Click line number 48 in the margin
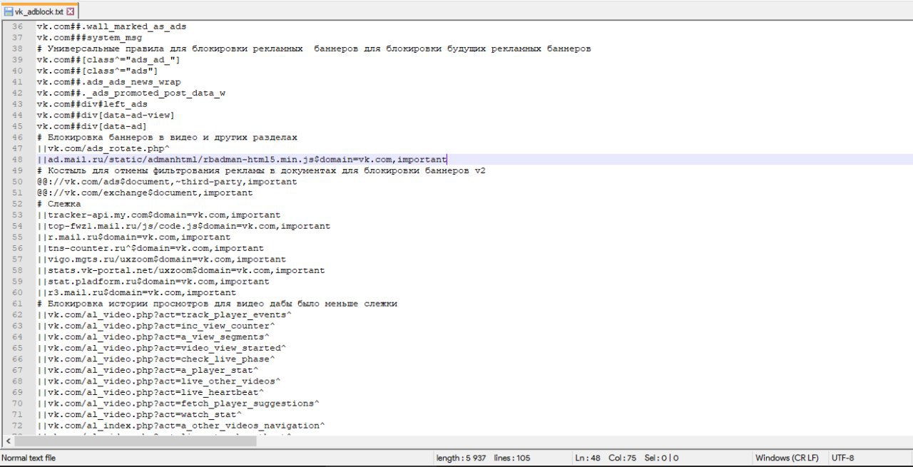This screenshot has height=467, width=913. [18, 160]
